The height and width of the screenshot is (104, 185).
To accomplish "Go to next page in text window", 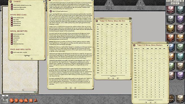I will [75, 88].
